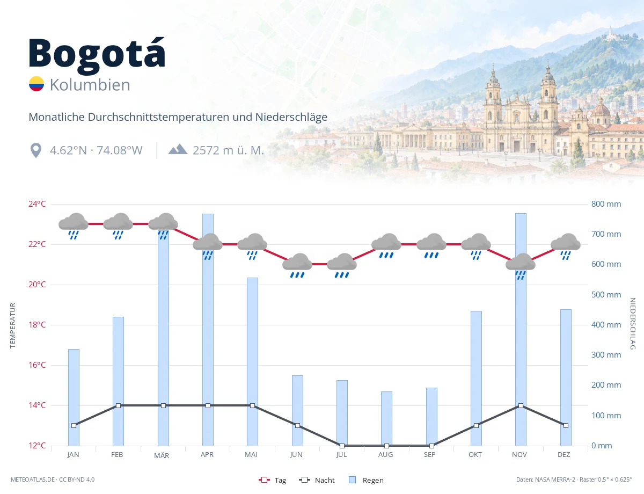Click the March rain cloud icon
This screenshot has width=644, height=494.
163,226
